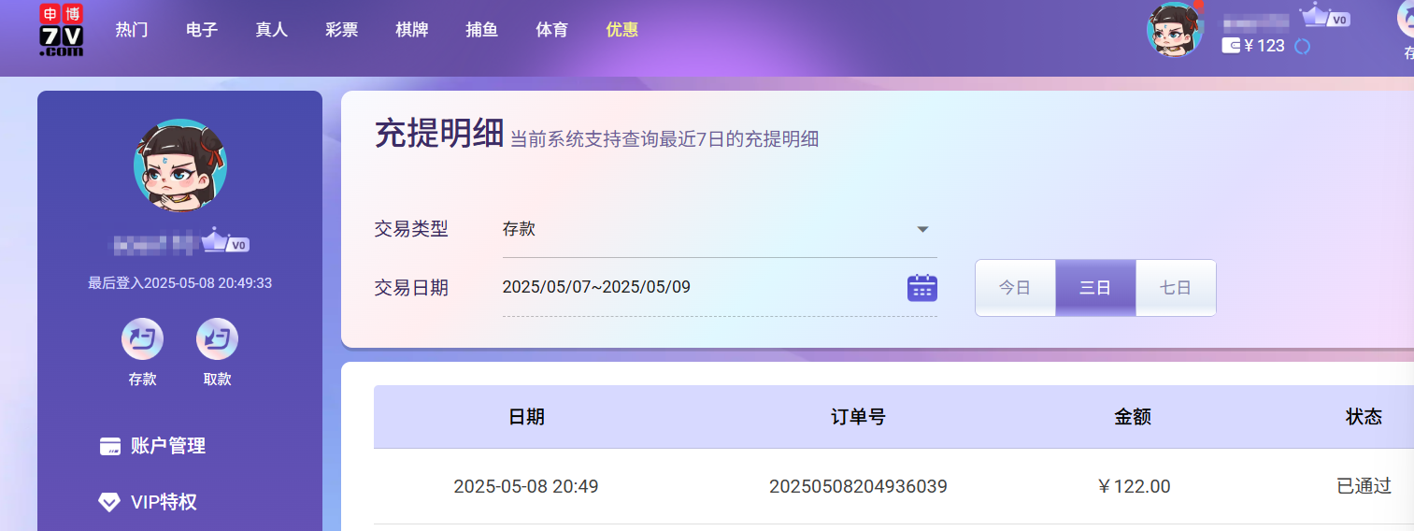Click order number 20250508204936039
This screenshot has height=531, width=1414.
[x=858, y=486]
